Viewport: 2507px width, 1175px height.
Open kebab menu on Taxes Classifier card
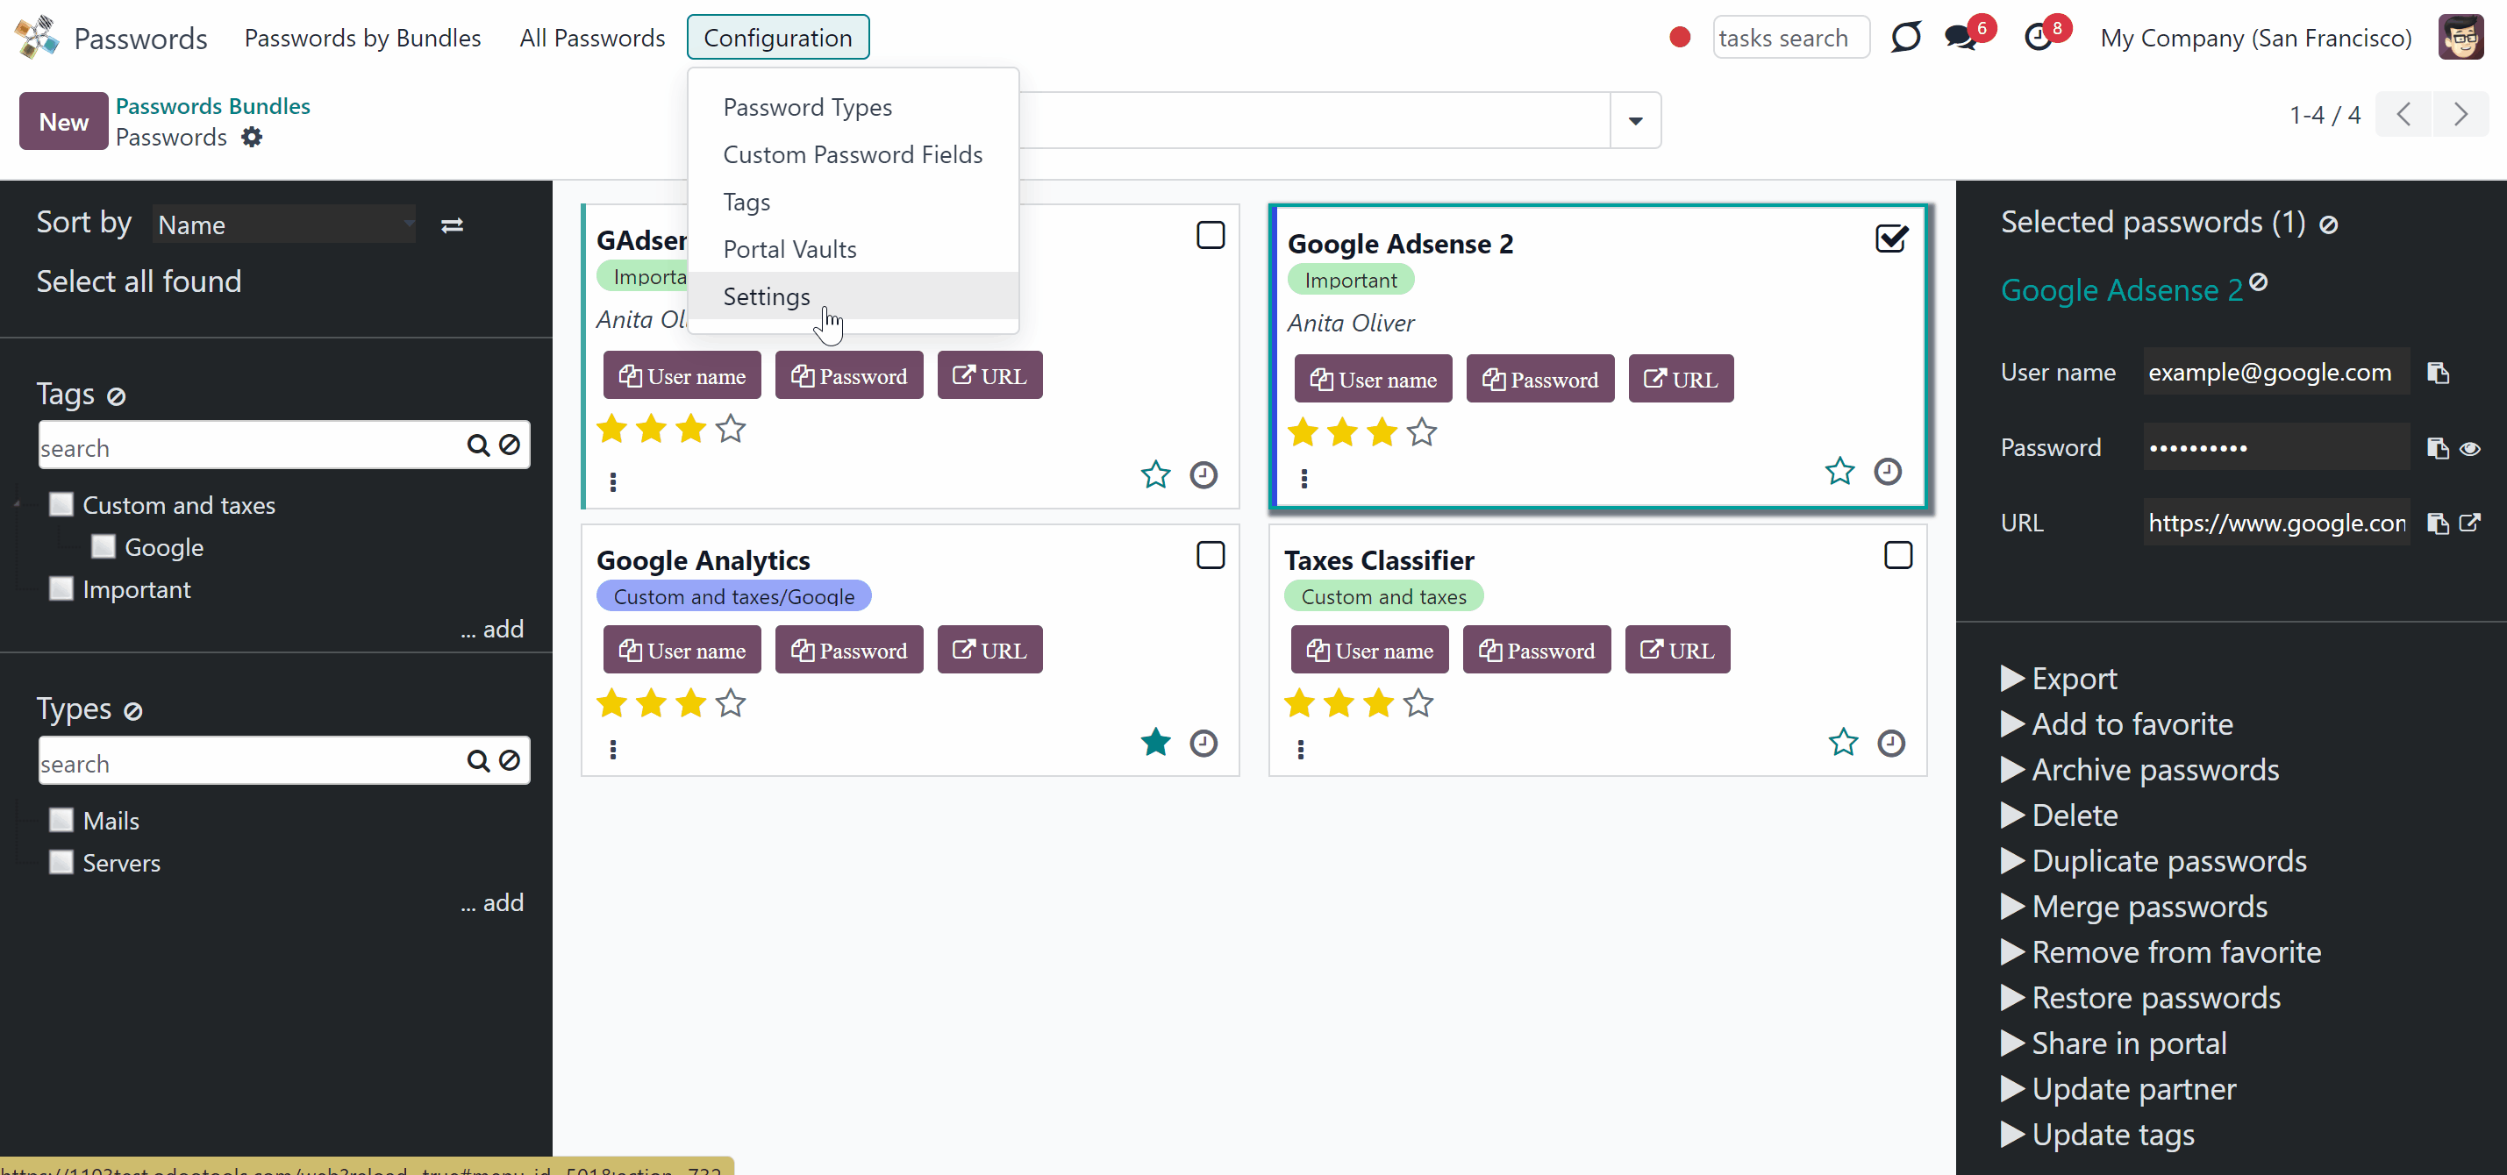(1301, 749)
